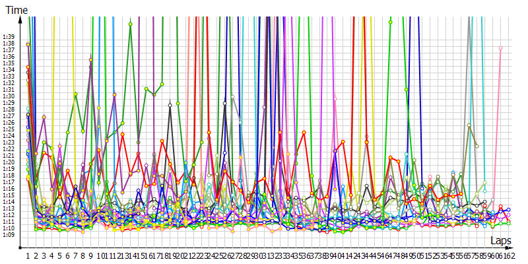Select the 1:39 label on the time axis
The height and width of the screenshot is (264, 528).
(x=9, y=37)
